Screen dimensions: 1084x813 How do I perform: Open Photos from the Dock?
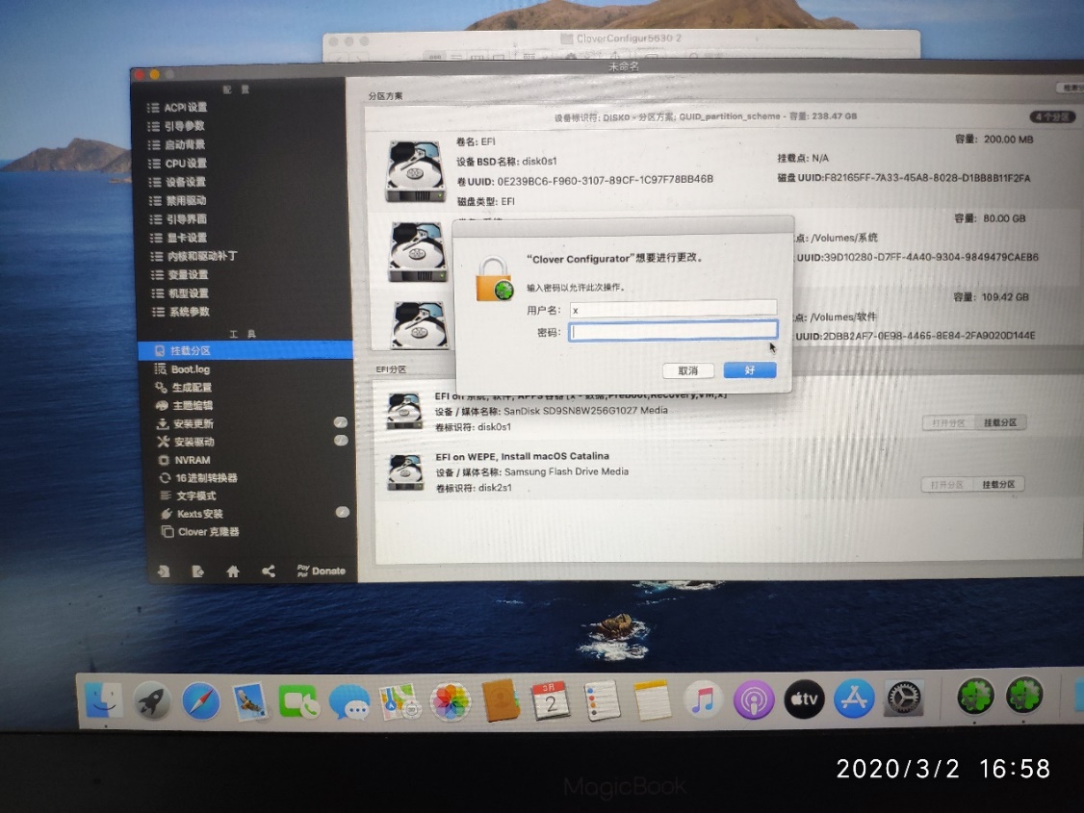pyautogui.click(x=450, y=701)
